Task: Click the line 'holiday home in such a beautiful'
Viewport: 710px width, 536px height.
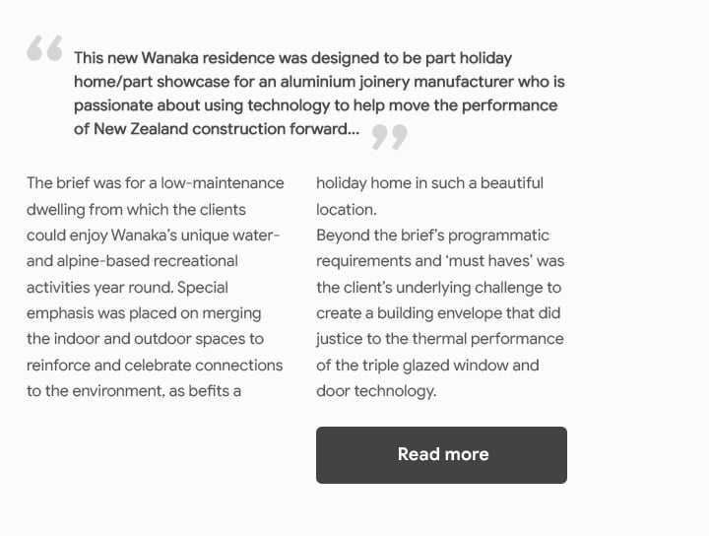Action: [x=429, y=183]
